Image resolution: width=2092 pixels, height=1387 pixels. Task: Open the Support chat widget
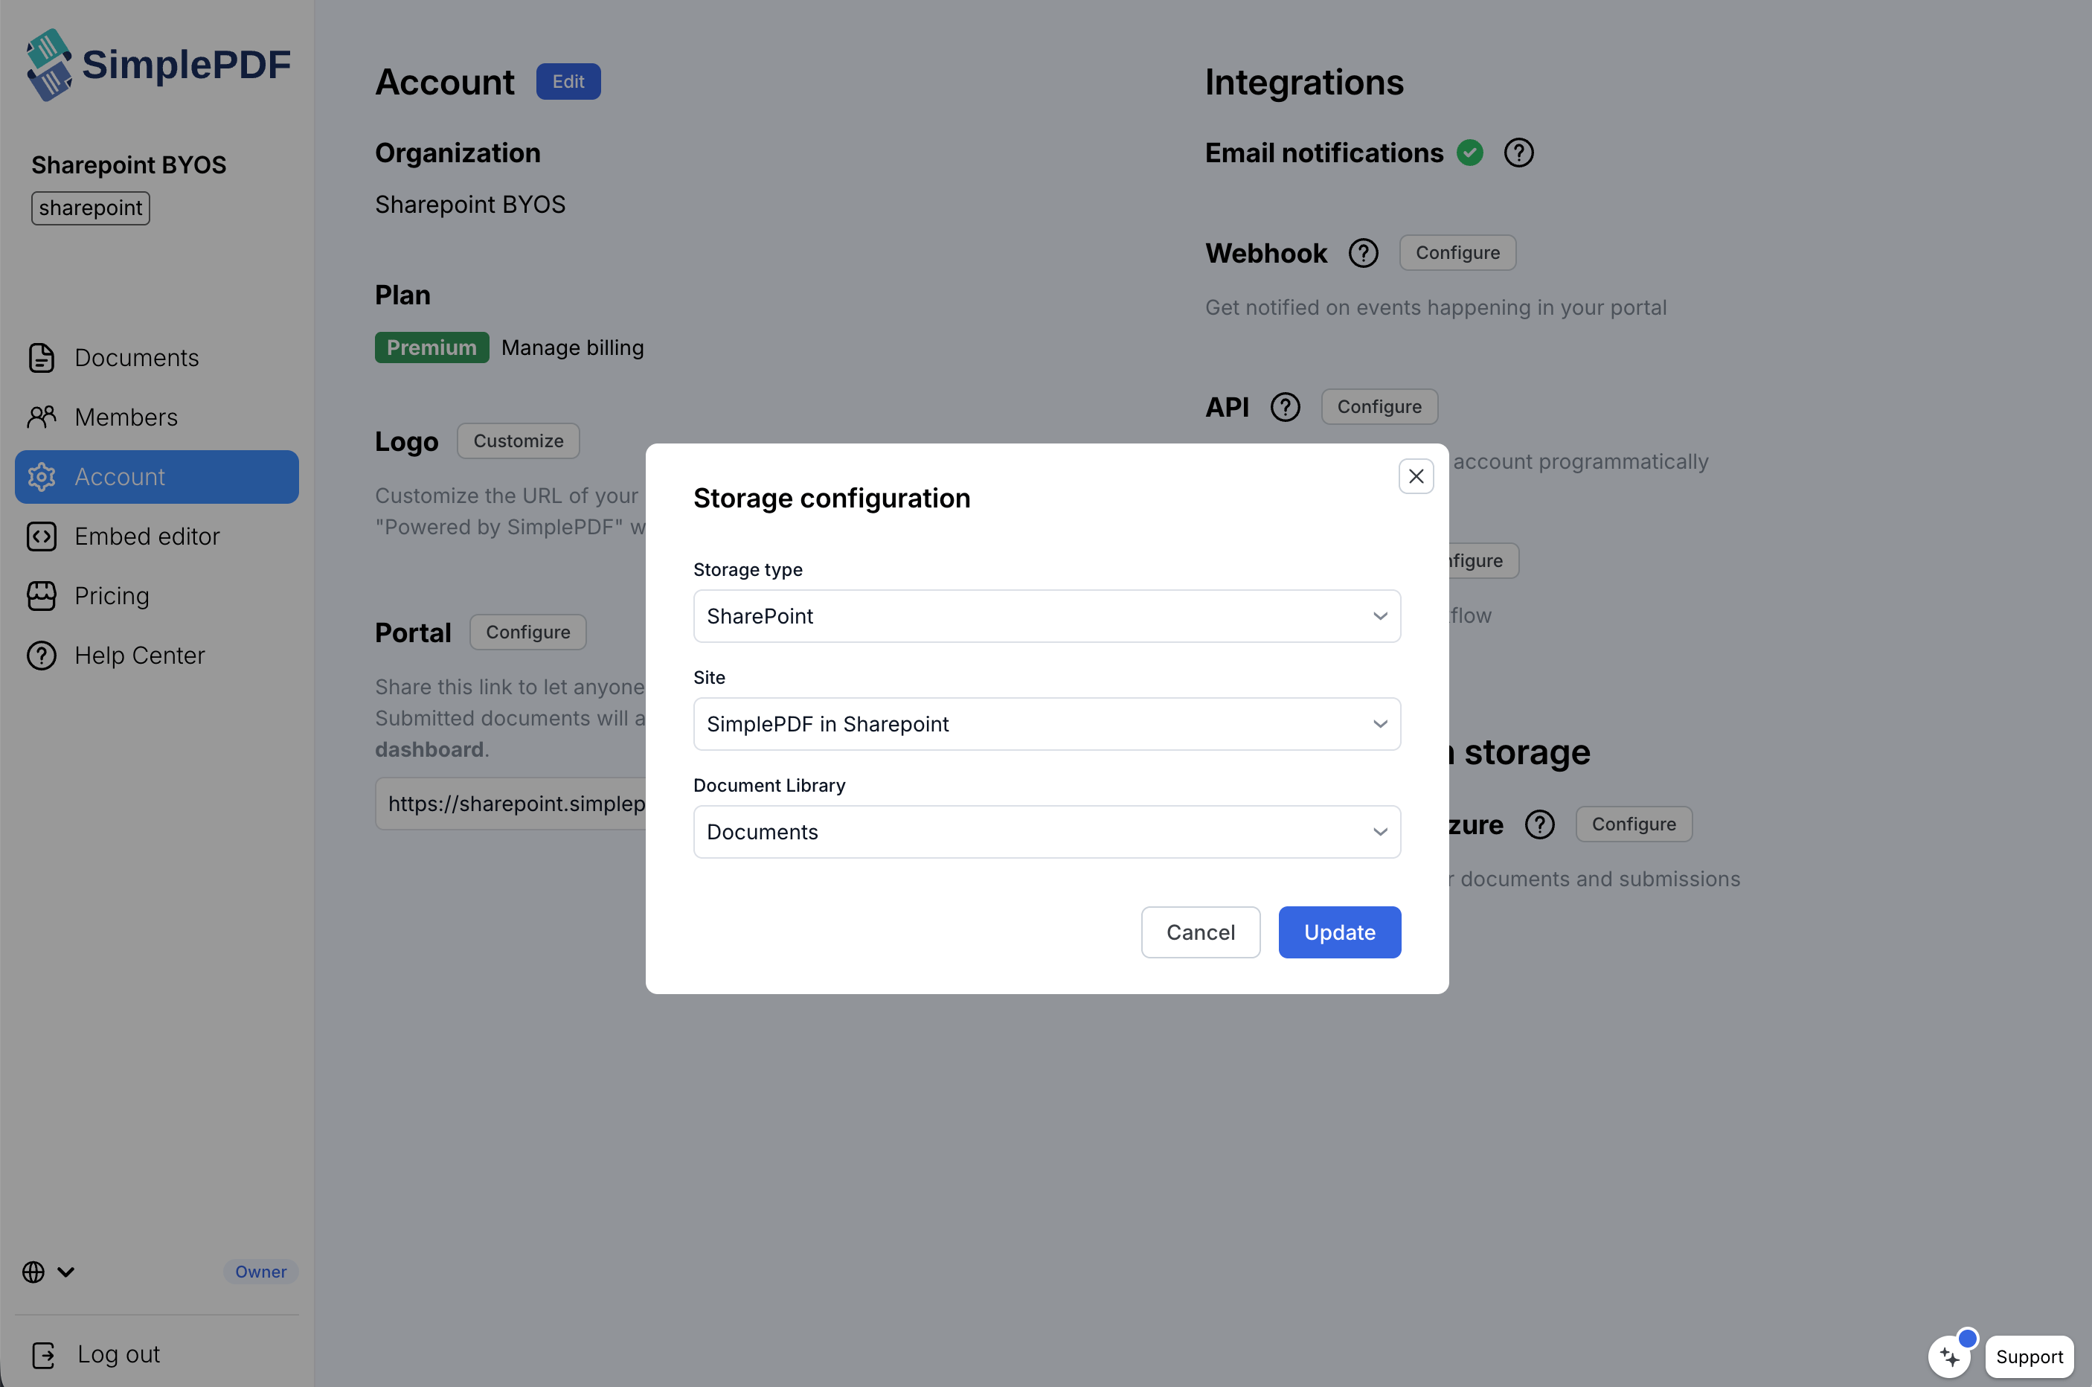[x=2028, y=1356]
